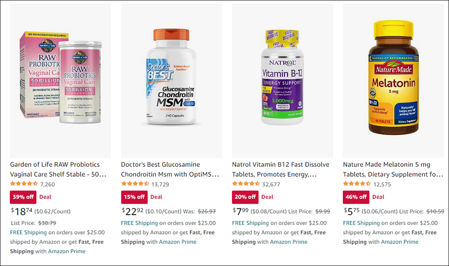This screenshot has height=266, width=449.
Task: Click the Natrol Vitamin B12 Fast Dissolve title
Action: (x=280, y=169)
